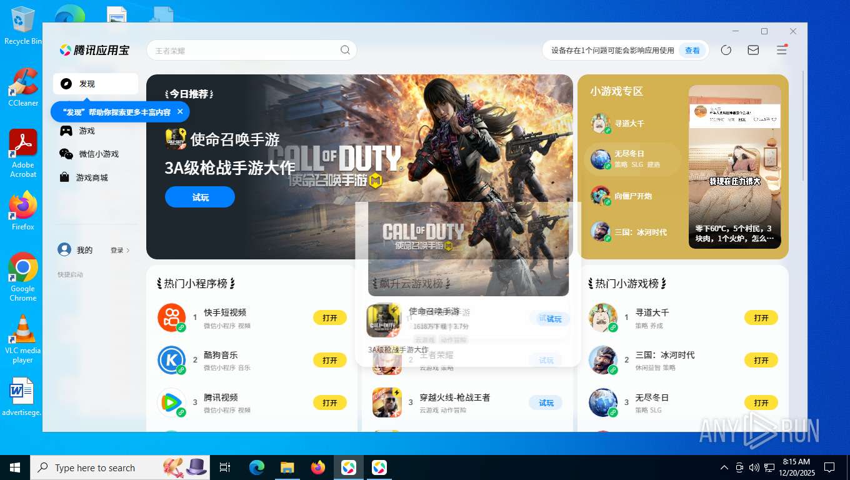Open the hamburger menu icon

coord(781,50)
